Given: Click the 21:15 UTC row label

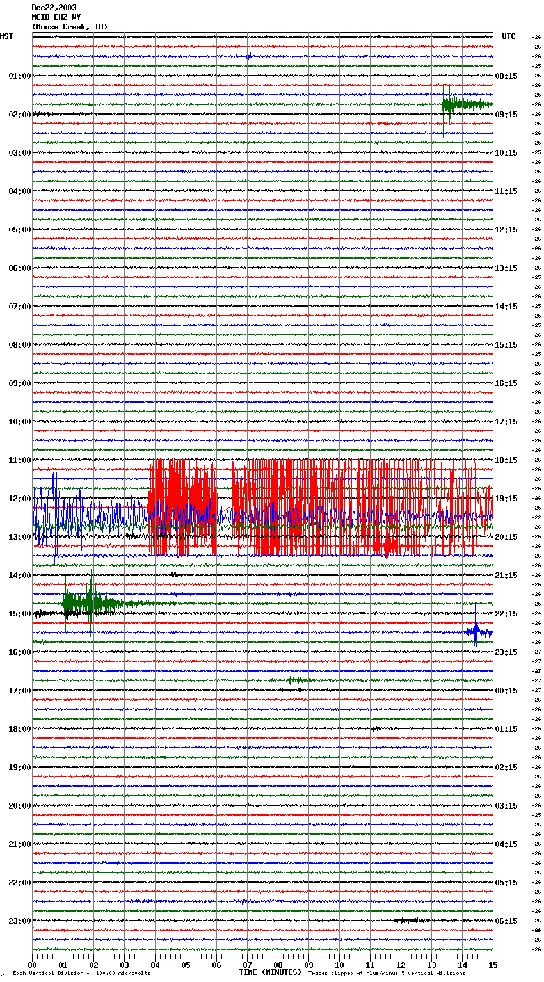Looking at the screenshot, I should pyautogui.click(x=506, y=576).
